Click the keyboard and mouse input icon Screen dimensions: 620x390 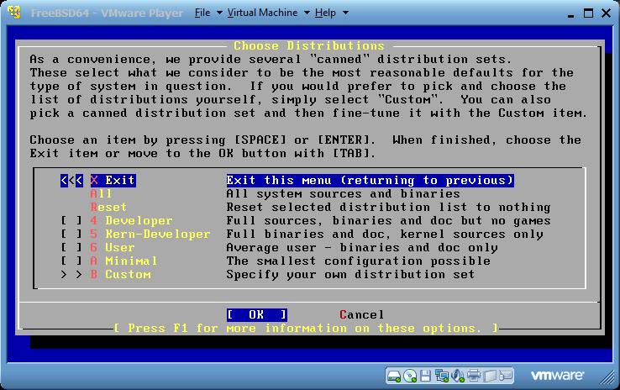tap(506, 376)
